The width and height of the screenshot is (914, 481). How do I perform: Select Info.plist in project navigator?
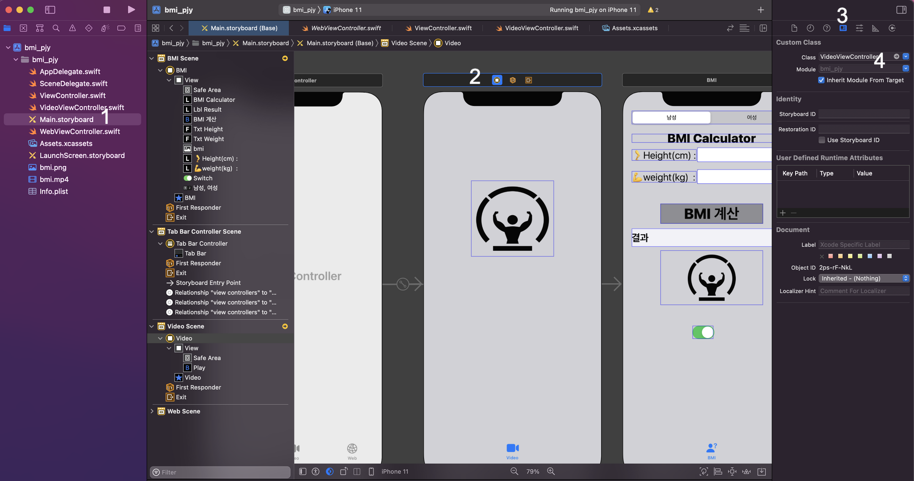tap(53, 191)
